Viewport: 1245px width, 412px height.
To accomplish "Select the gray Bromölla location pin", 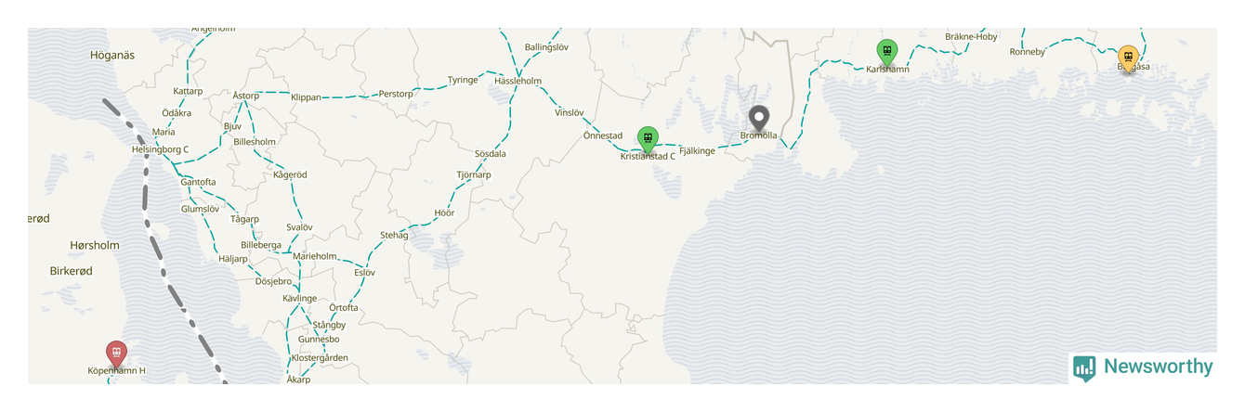I will click(760, 119).
